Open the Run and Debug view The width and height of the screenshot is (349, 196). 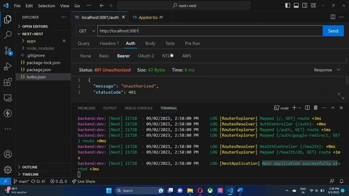click(8, 66)
